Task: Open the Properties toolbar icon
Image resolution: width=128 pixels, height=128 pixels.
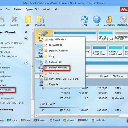Action: tap(40, 19)
